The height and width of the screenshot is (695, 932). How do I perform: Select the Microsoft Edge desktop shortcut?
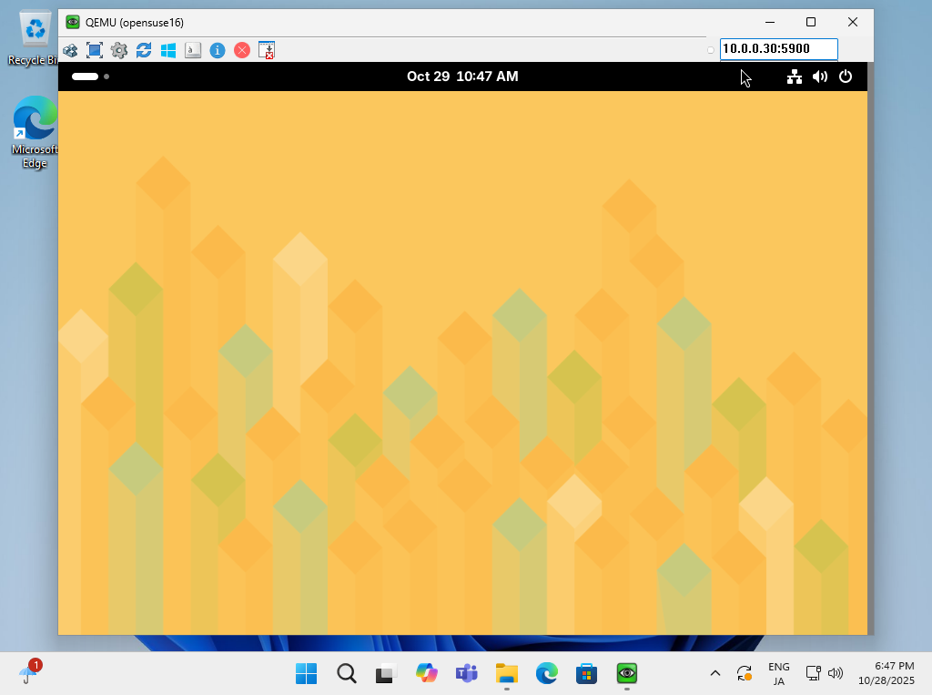[x=35, y=132]
